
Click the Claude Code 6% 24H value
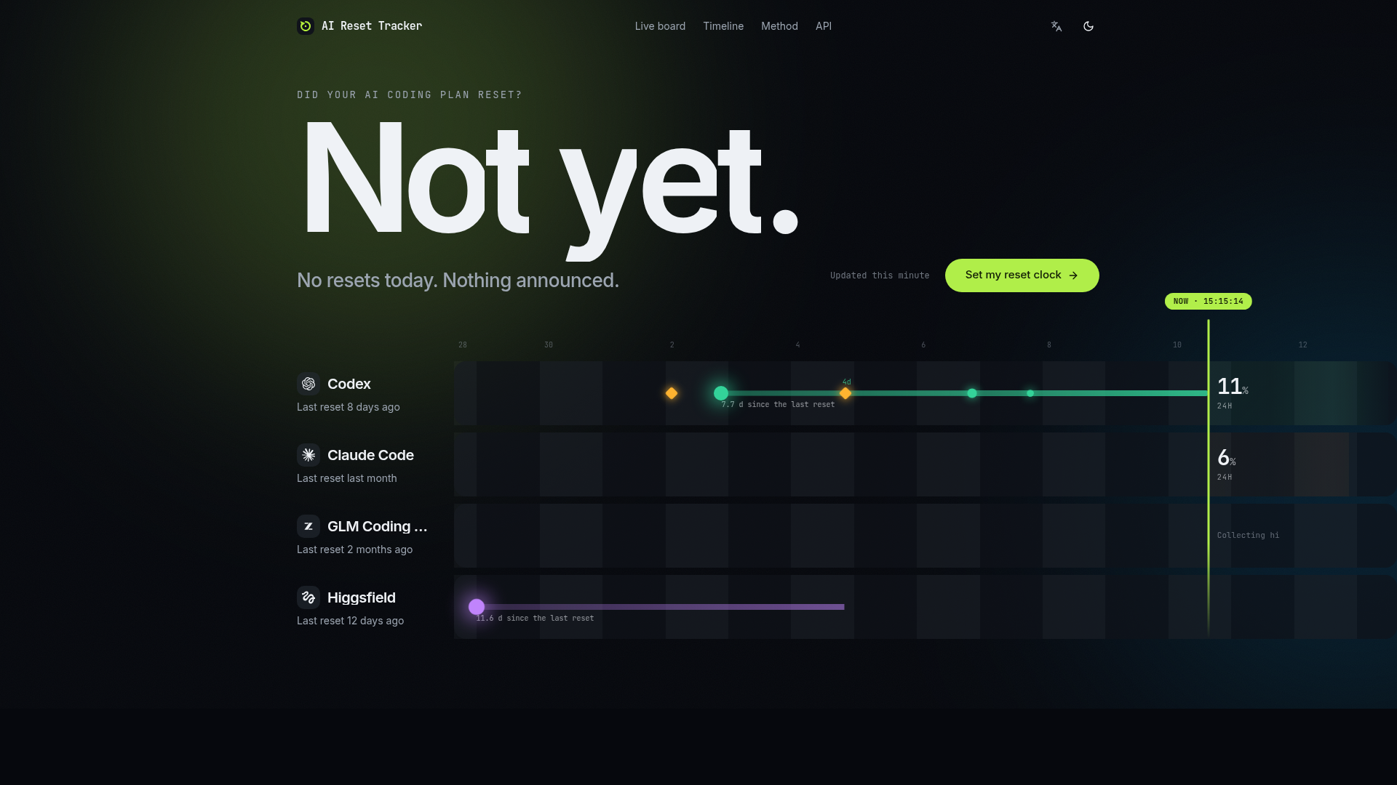click(x=1227, y=464)
